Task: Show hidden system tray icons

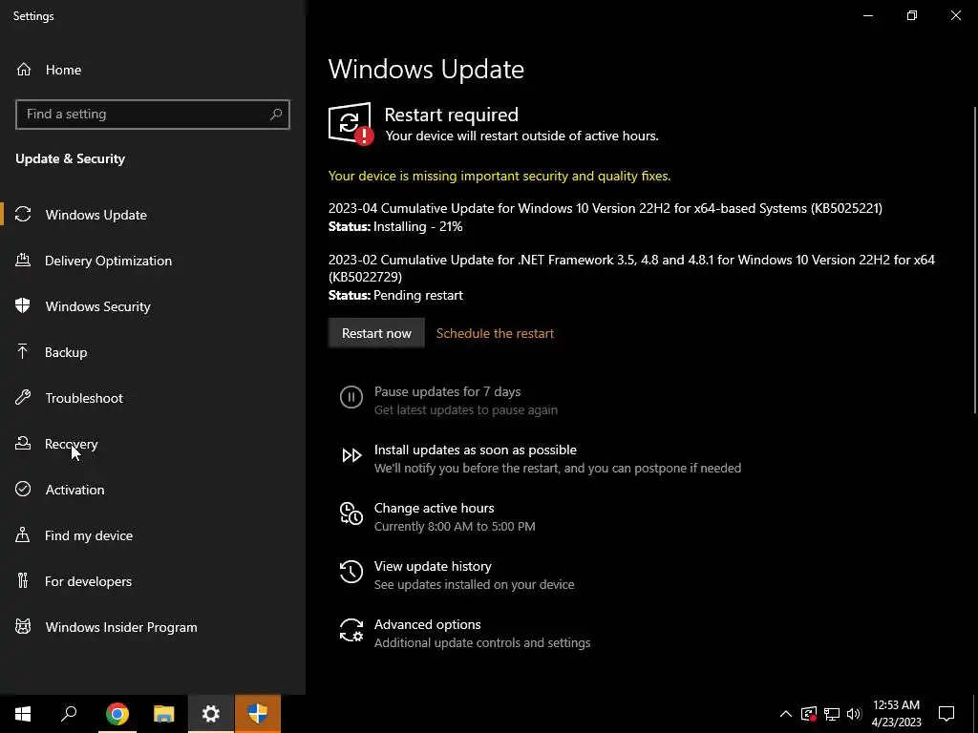Action: click(786, 714)
